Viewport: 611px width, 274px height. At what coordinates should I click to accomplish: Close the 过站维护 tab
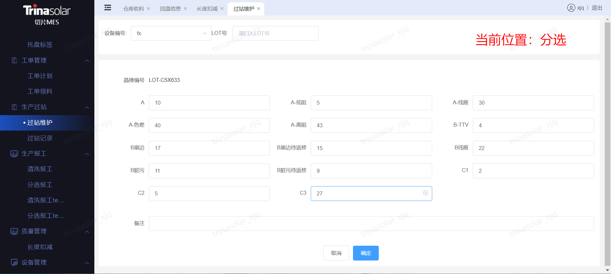pyautogui.click(x=259, y=9)
